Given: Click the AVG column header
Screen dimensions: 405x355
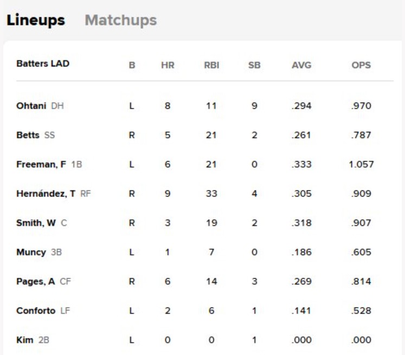Looking at the screenshot, I should point(301,65).
